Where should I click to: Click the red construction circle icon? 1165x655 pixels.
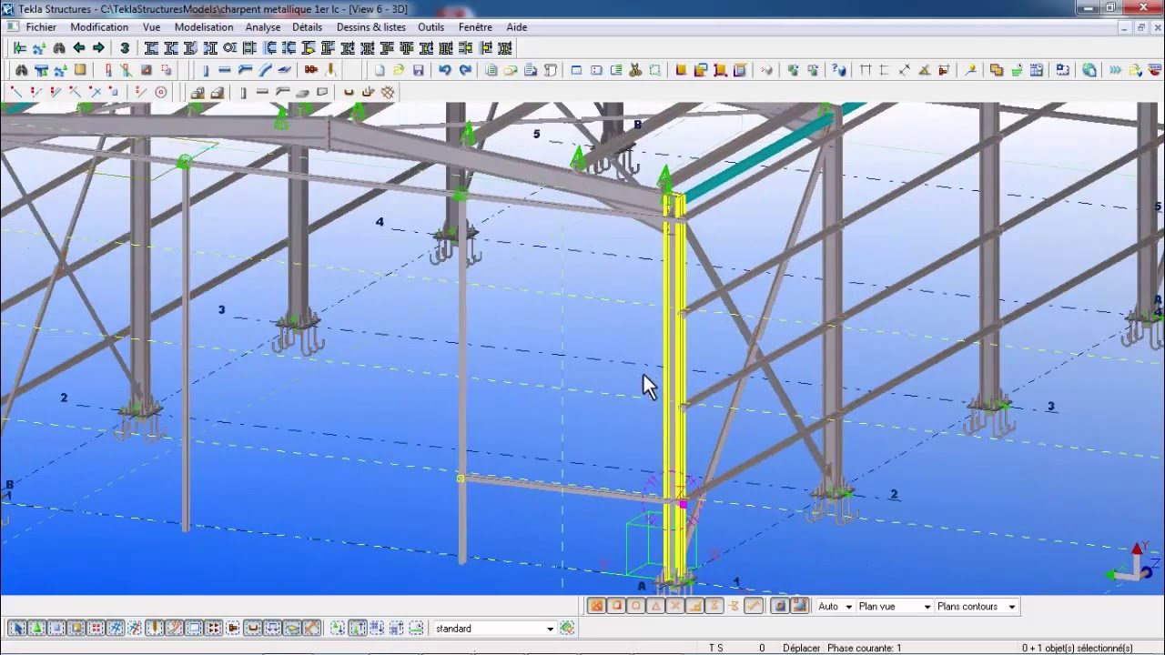tap(160, 92)
